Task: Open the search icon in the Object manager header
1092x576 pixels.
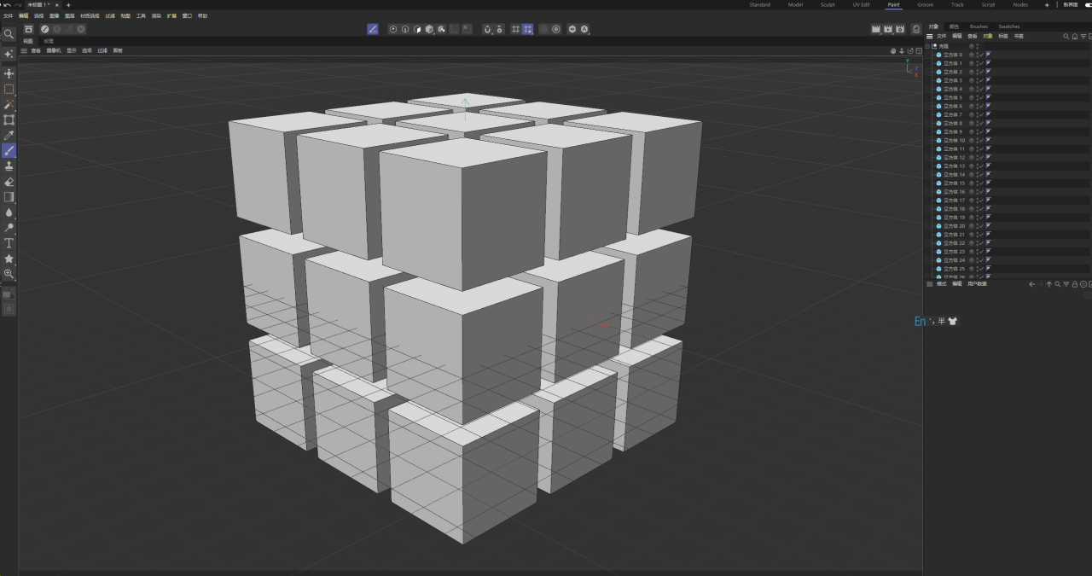Action: [x=1066, y=37]
